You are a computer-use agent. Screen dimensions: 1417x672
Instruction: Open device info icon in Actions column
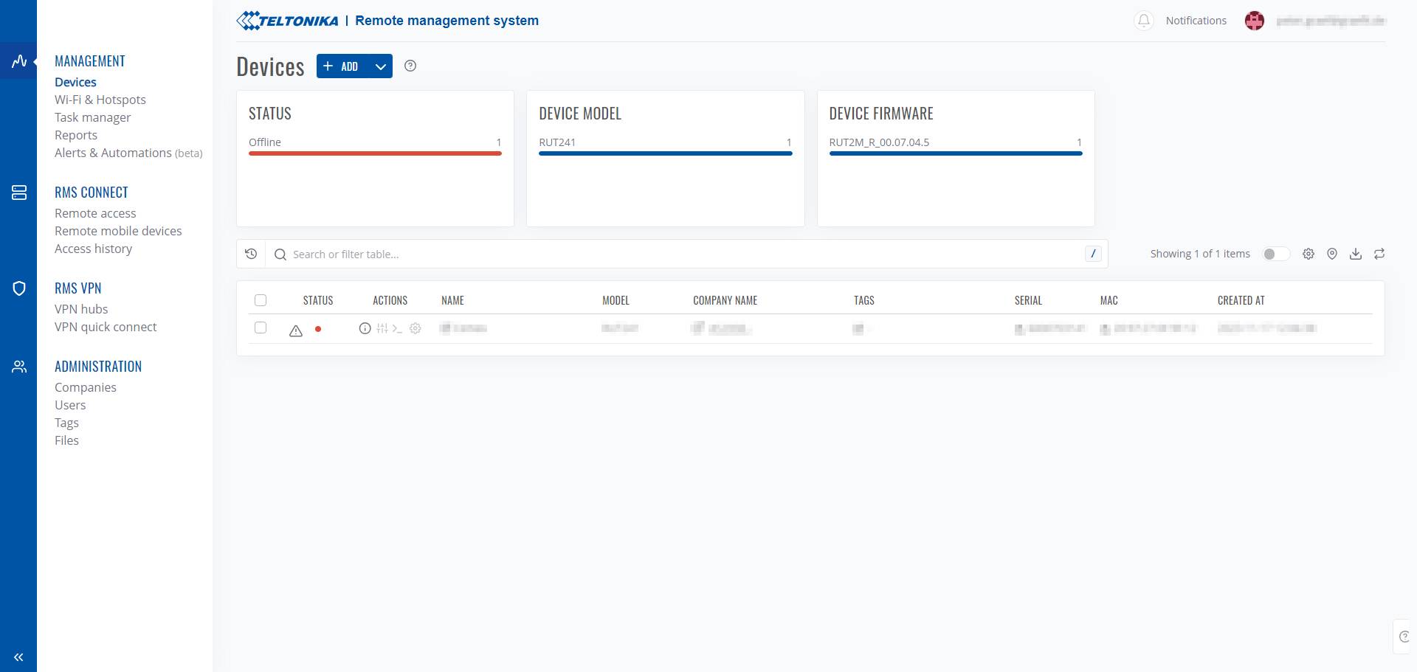tap(365, 328)
